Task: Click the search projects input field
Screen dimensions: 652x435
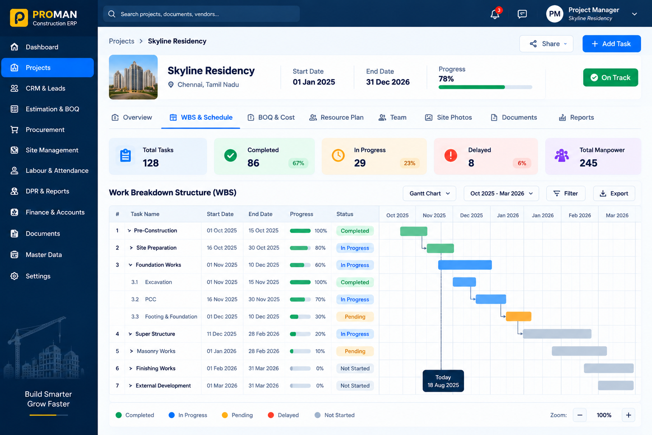Action: 201,14
